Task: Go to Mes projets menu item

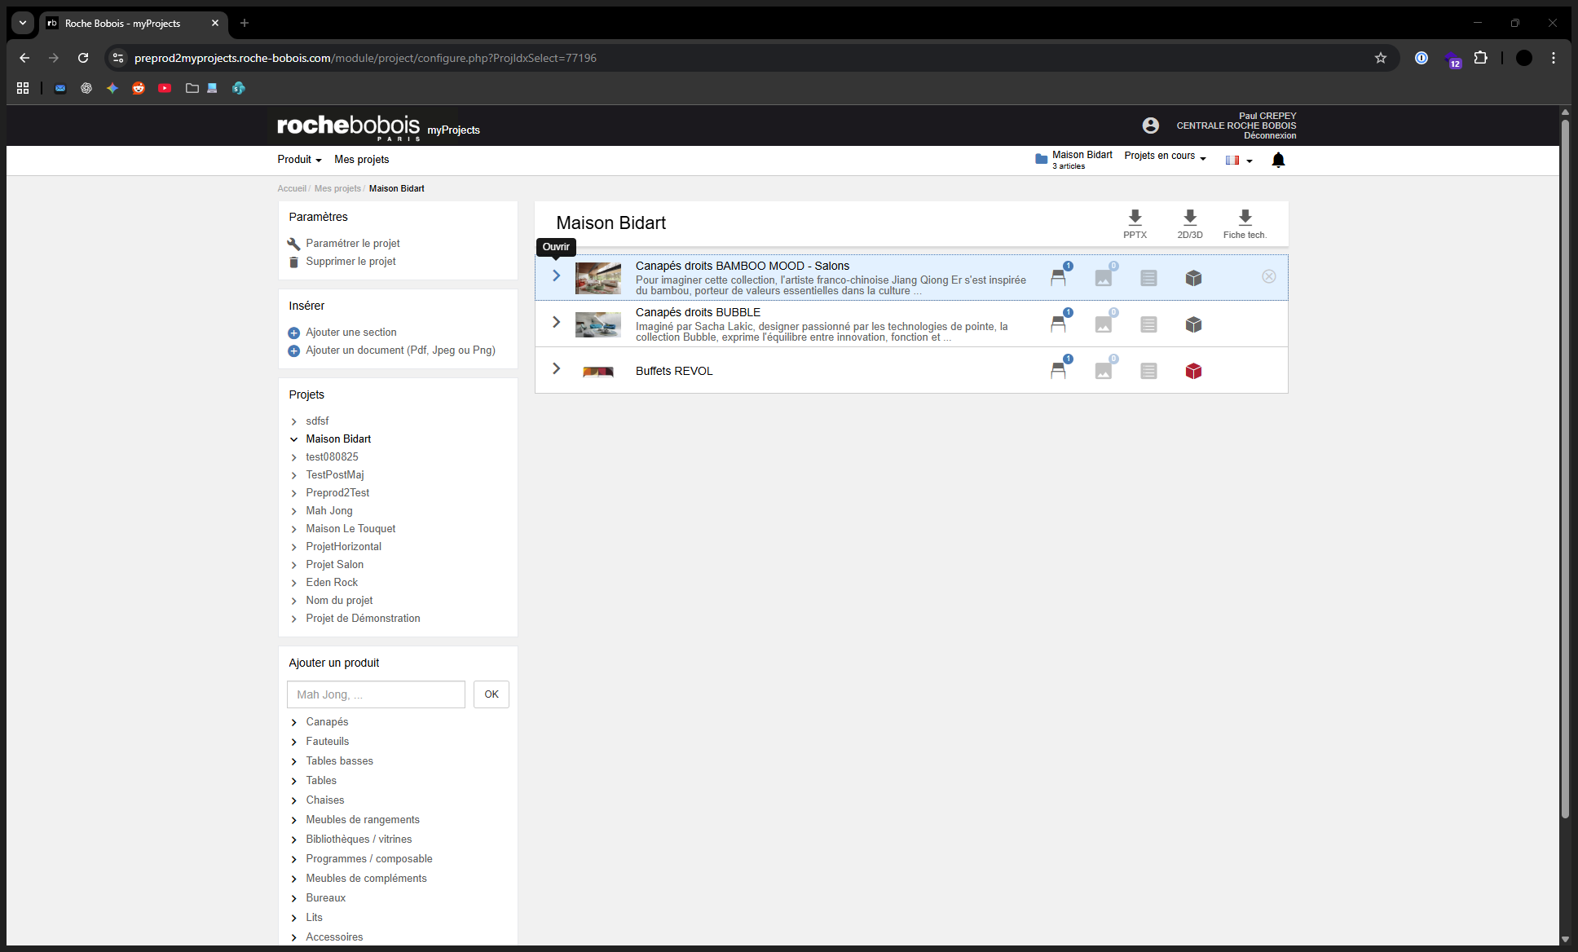Action: click(x=361, y=160)
